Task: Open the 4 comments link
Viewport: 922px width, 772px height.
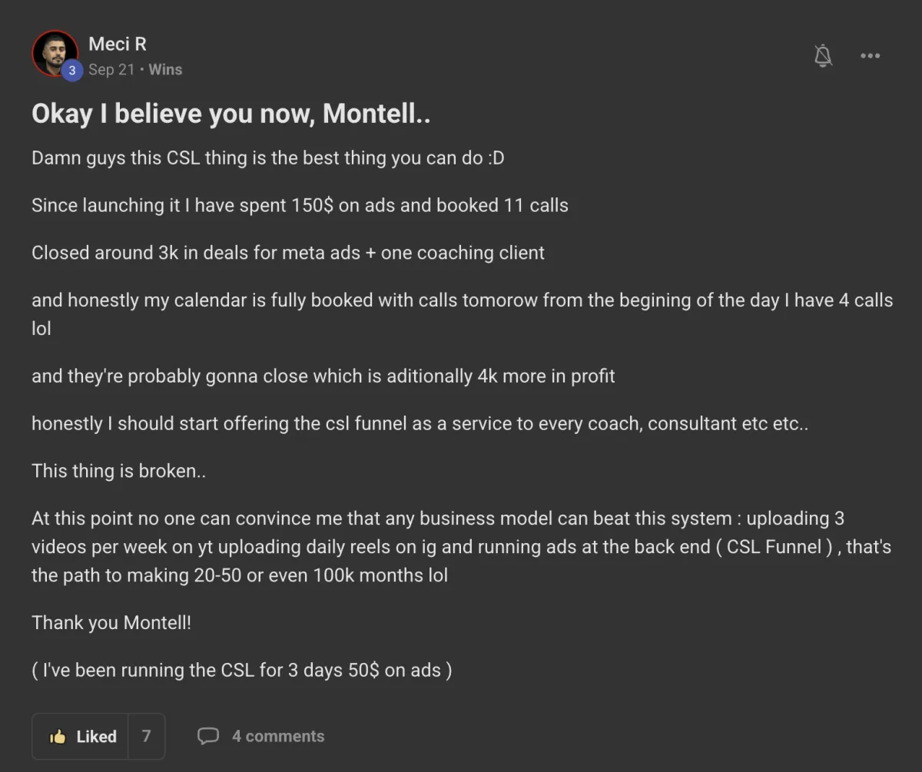Action: [278, 737]
